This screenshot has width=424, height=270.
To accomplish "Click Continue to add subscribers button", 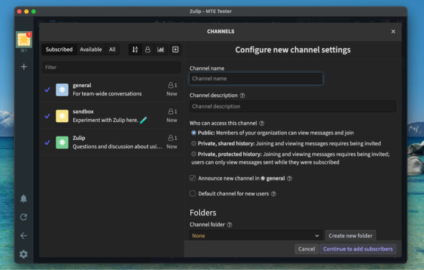I will tap(358, 249).
